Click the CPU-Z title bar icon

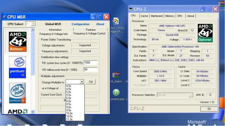coord(130,9)
